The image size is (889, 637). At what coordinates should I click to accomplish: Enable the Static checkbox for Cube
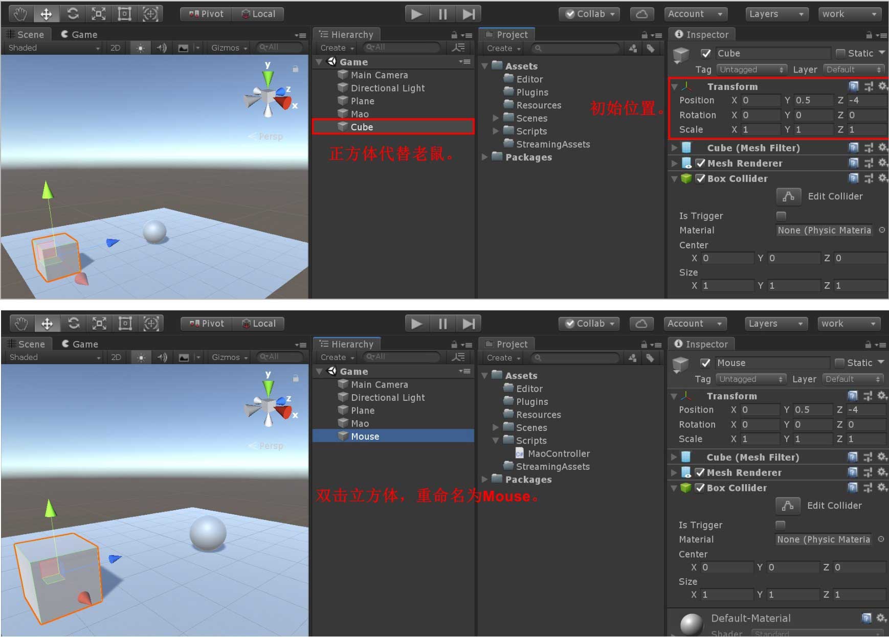(840, 53)
